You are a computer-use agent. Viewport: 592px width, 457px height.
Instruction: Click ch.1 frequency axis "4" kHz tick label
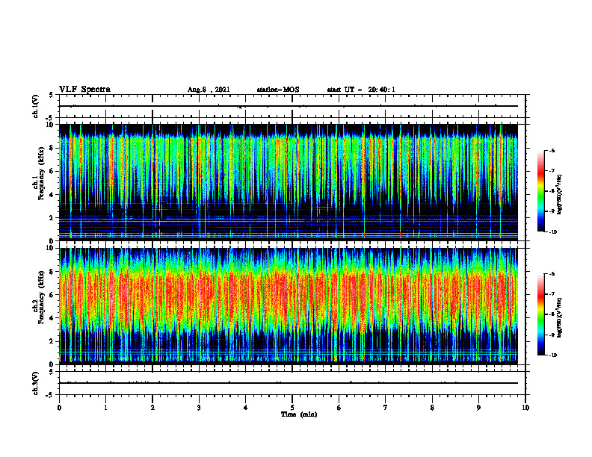coord(52,195)
